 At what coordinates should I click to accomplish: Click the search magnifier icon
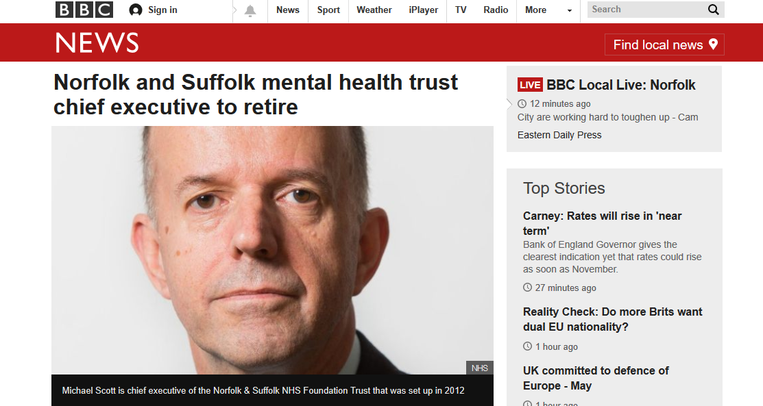coord(714,10)
